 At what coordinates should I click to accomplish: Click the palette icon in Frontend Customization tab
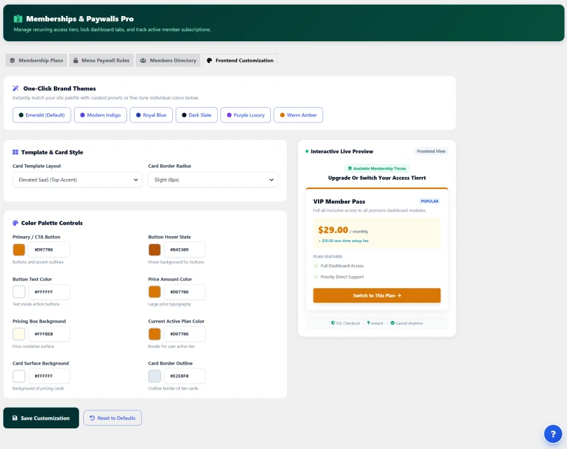210,61
